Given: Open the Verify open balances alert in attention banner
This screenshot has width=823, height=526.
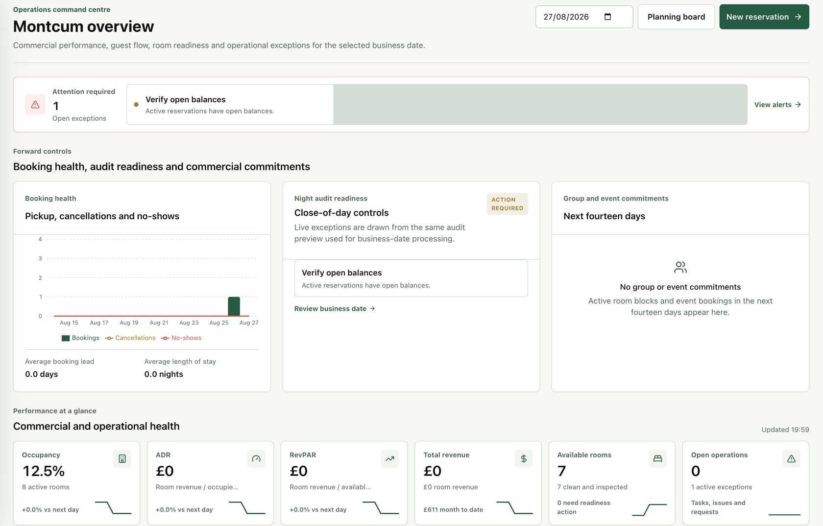Looking at the screenshot, I should tap(230, 105).
